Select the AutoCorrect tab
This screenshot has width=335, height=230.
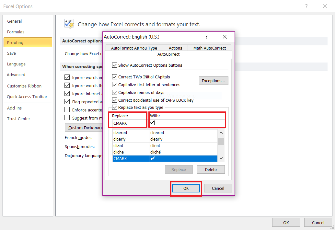[x=168, y=54]
